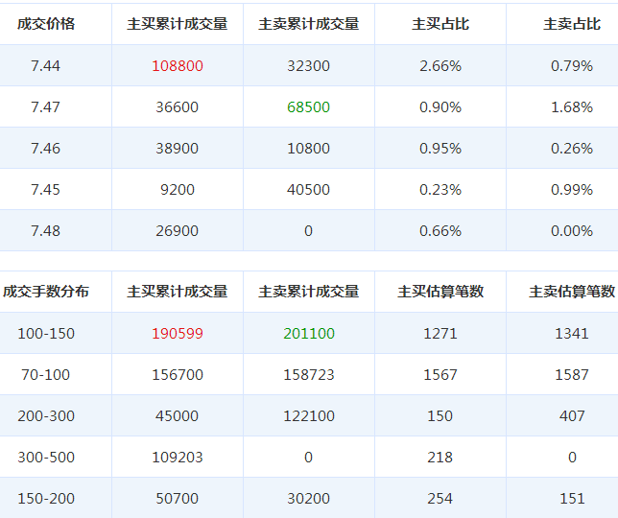
Task: Select the 0.99% sell ratio cell
Action: pyautogui.click(x=572, y=190)
